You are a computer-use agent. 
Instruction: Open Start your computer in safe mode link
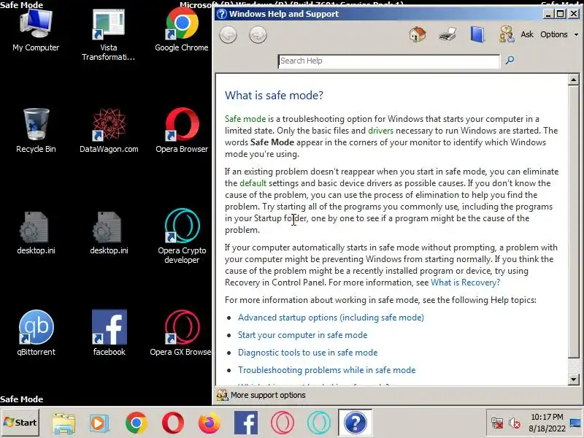pyautogui.click(x=302, y=335)
